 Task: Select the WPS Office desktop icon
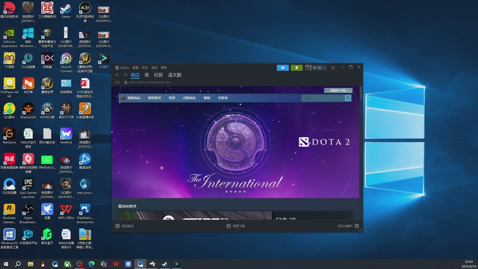point(66,212)
